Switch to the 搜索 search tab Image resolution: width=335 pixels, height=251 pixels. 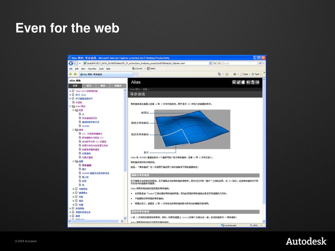(103, 86)
